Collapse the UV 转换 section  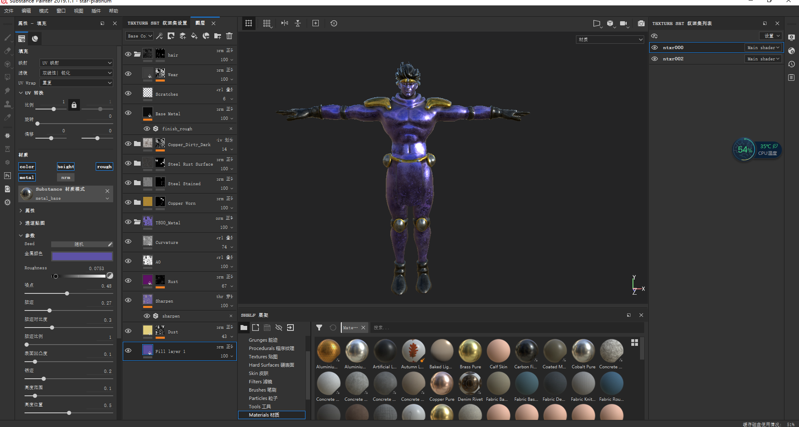(x=21, y=93)
